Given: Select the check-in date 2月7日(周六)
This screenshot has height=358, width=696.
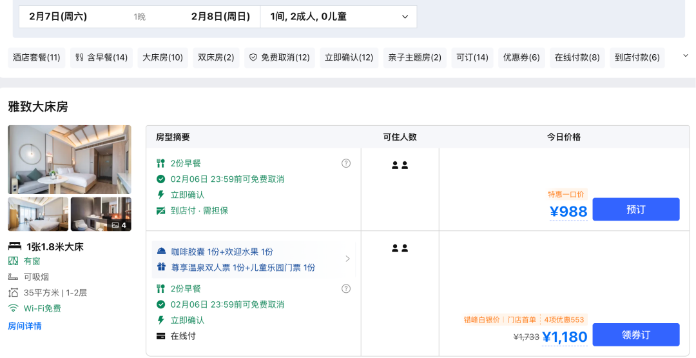Looking at the screenshot, I should (58, 17).
